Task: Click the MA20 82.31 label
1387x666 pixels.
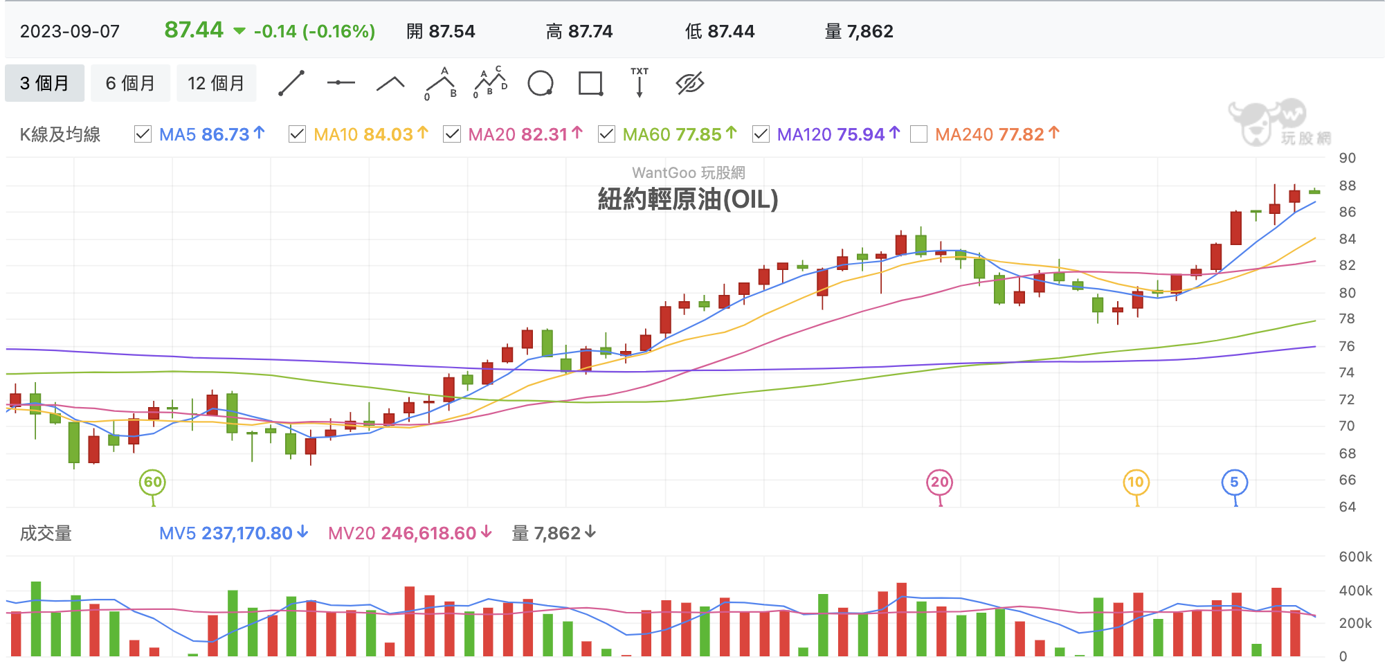Action: coord(525,134)
